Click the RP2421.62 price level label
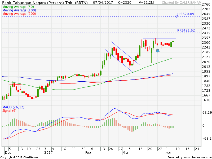The width and height of the screenshot is (212, 159). coord(186,30)
